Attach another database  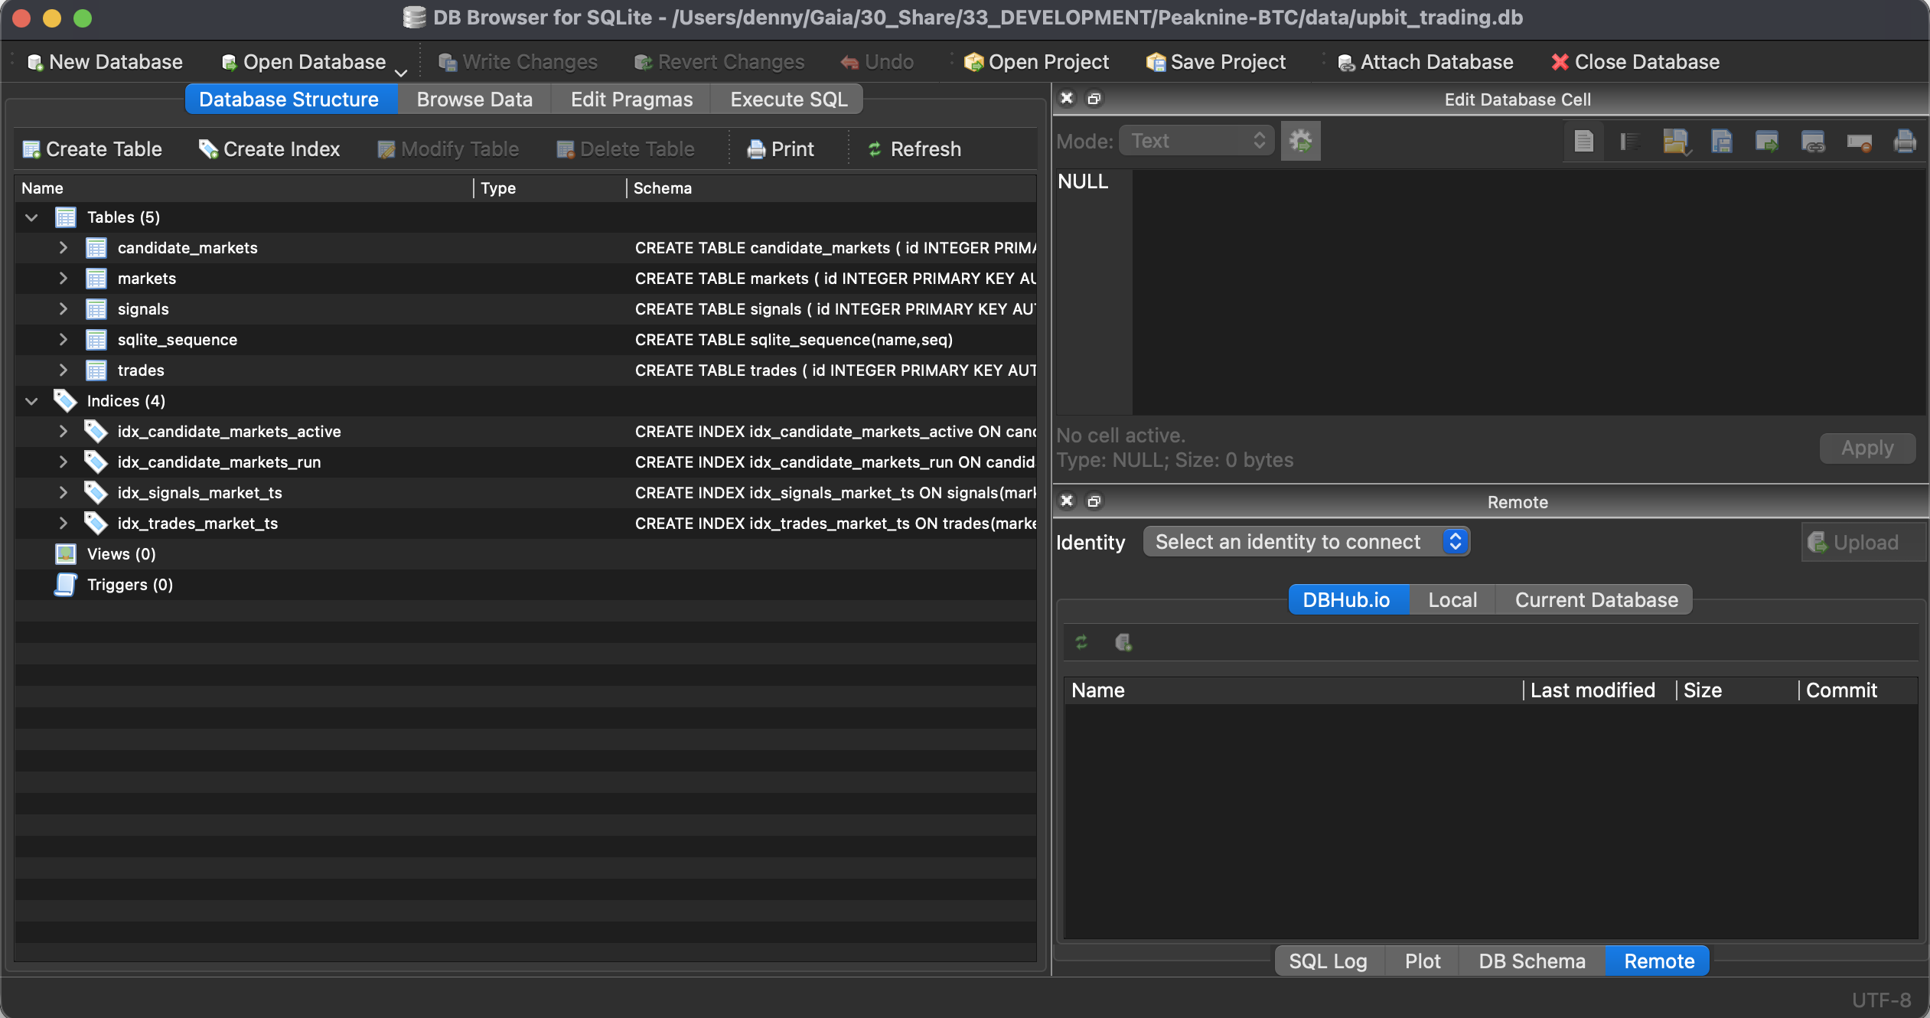(1424, 61)
